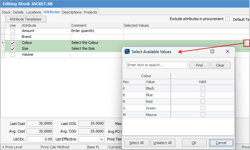Viewport: 250px width, 150px height.
Task: Uncheck the Use checkbox for Colour
Action: tap(13, 43)
